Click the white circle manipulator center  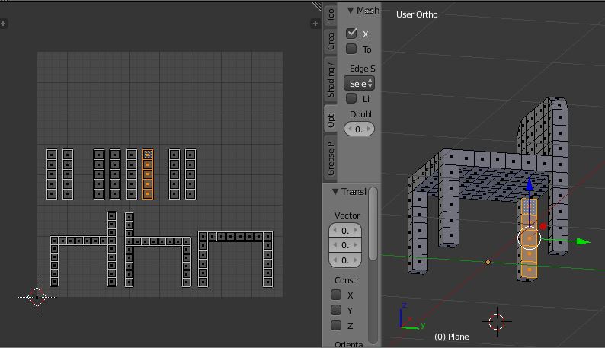(529, 238)
